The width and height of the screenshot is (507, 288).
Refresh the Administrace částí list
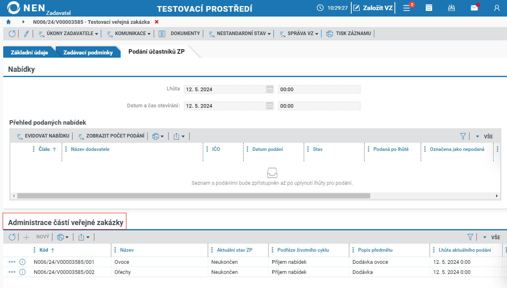(x=12, y=237)
